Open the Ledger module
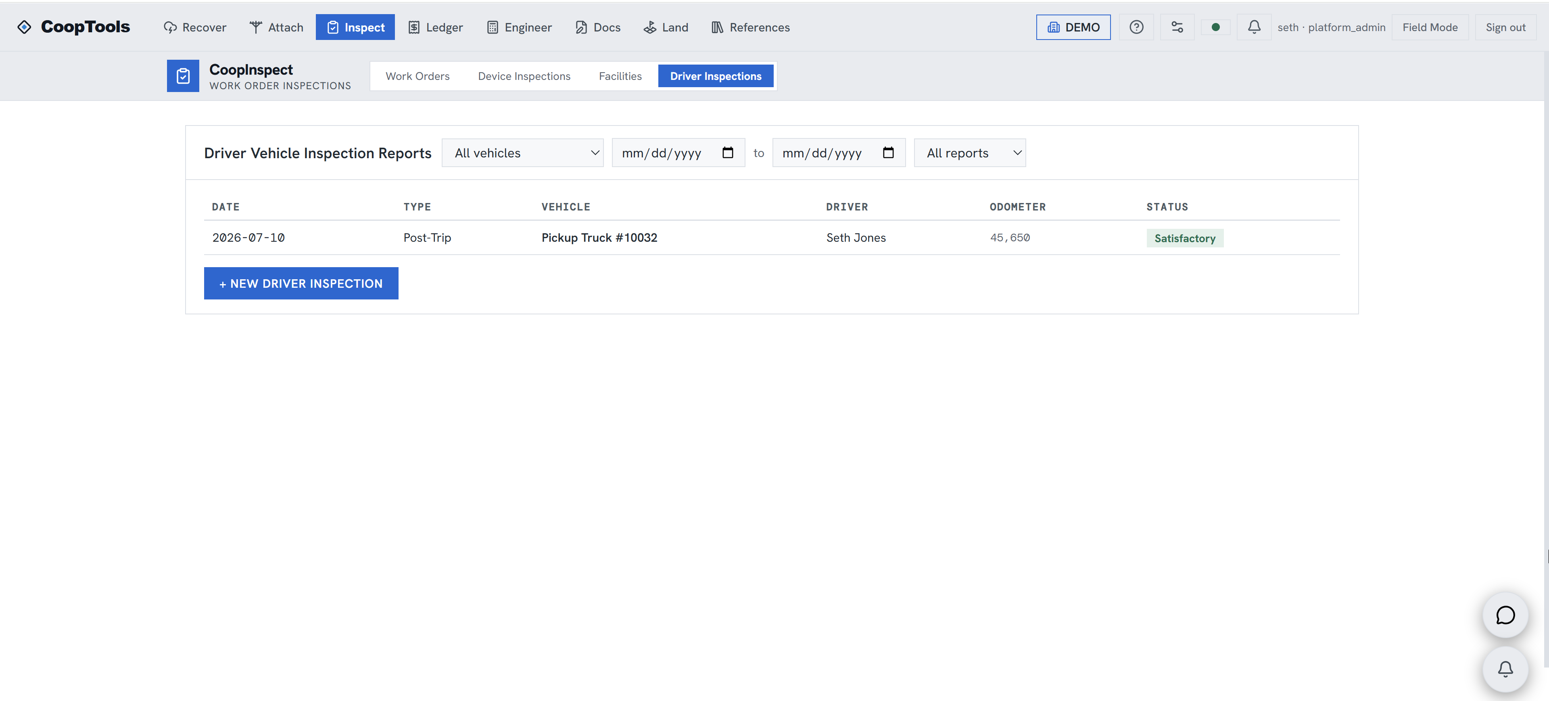The width and height of the screenshot is (1549, 701). click(x=435, y=27)
